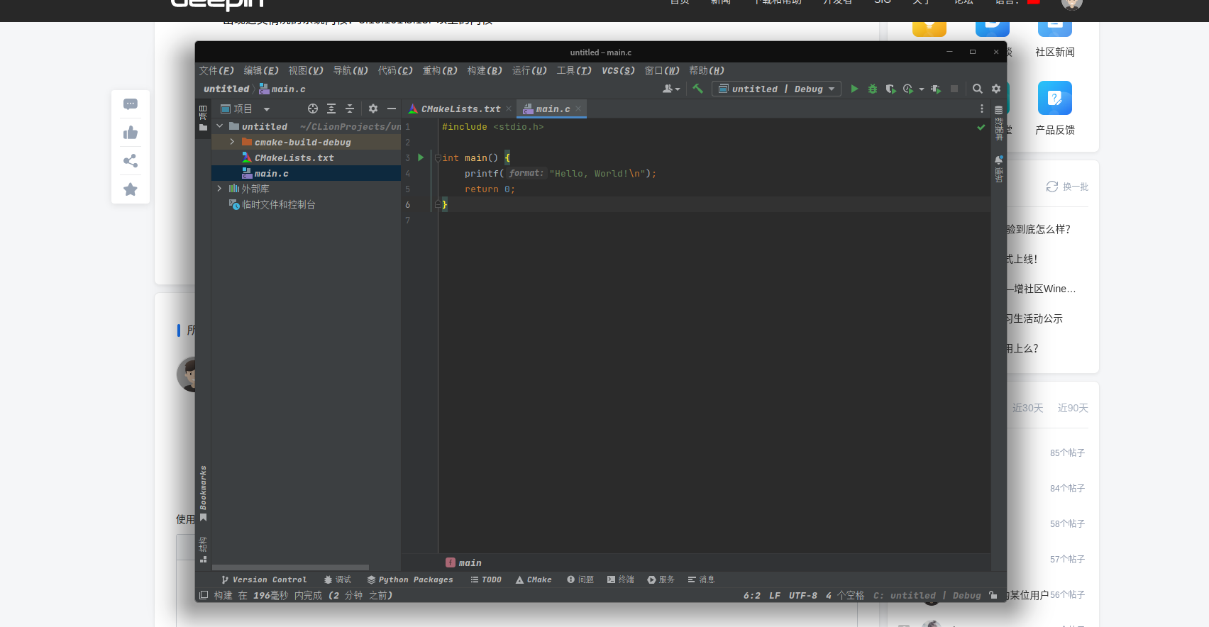Viewport: 1209px width, 627px height.
Task: Click Expand All icon in project panel
Action: pos(331,109)
